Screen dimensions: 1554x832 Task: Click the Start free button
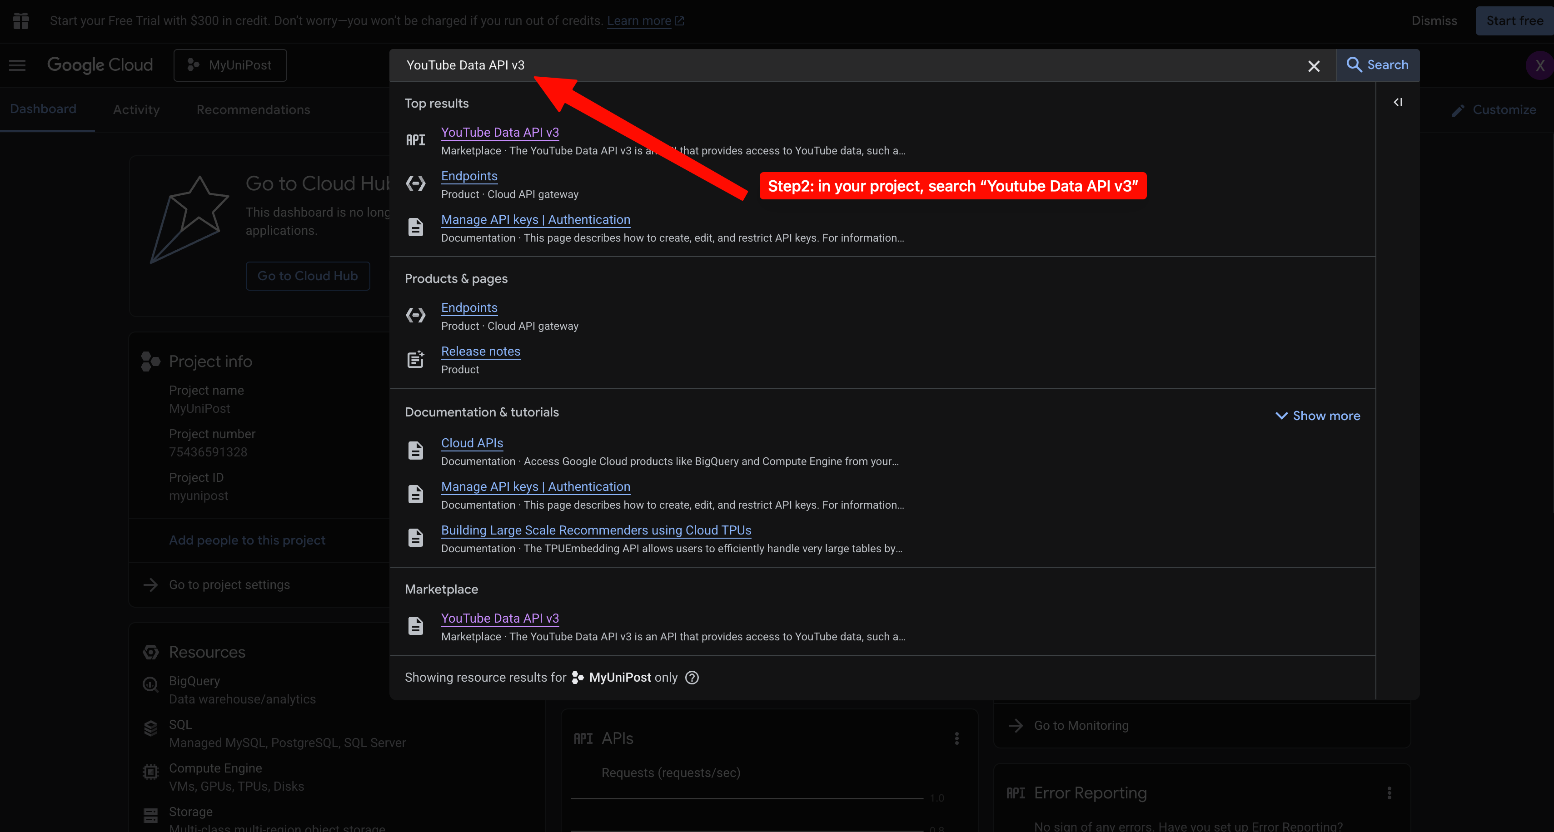pos(1514,20)
